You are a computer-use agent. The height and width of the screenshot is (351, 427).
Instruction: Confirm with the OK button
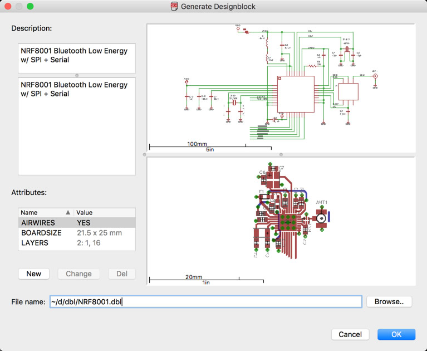(x=396, y=334)
